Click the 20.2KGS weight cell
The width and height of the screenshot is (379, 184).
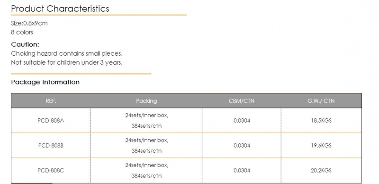[321, 170]
